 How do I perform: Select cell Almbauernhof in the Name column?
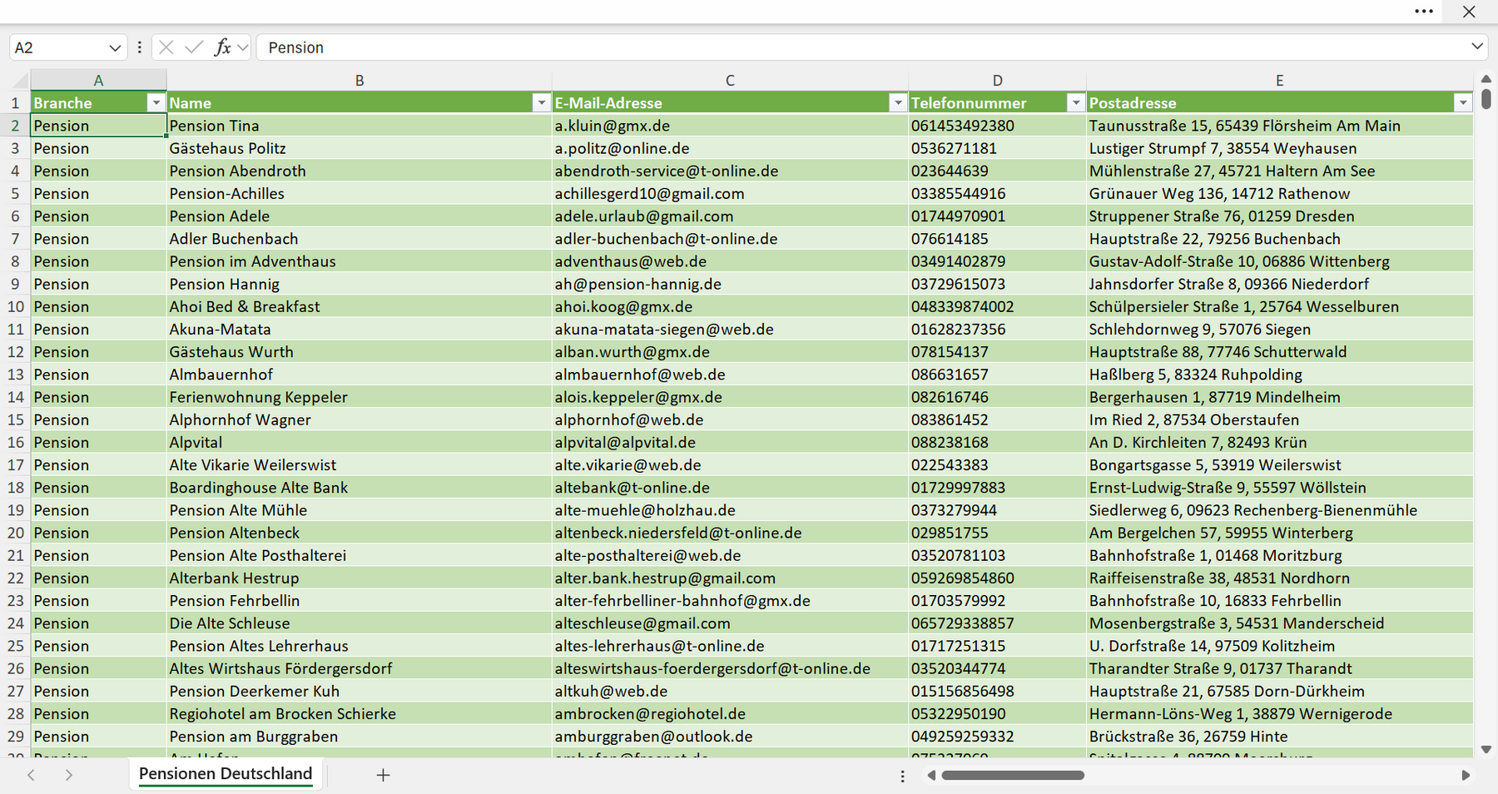pos(359,375)
